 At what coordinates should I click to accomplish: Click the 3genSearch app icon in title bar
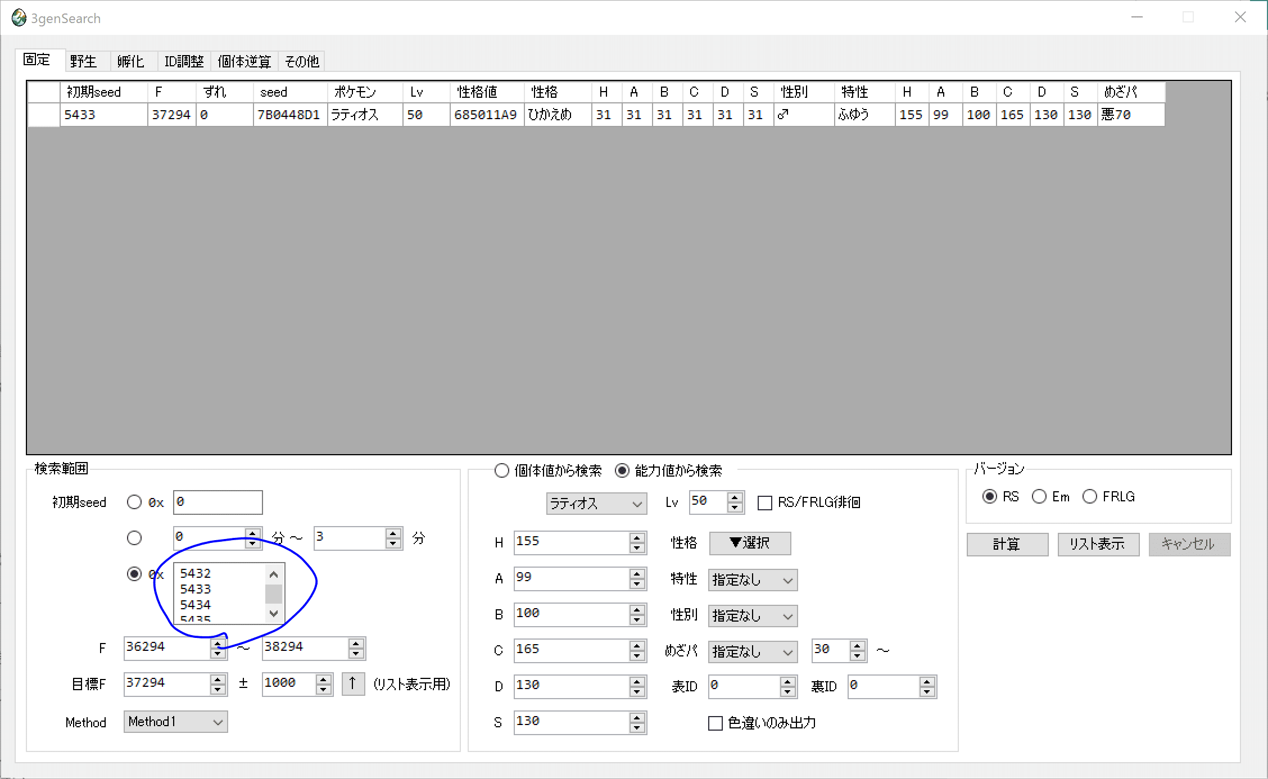pyautogui.click(x=19, y=18)
